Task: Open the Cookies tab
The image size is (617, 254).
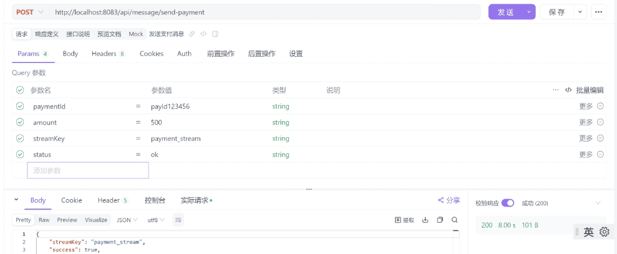Action: [x=152, y=54]
